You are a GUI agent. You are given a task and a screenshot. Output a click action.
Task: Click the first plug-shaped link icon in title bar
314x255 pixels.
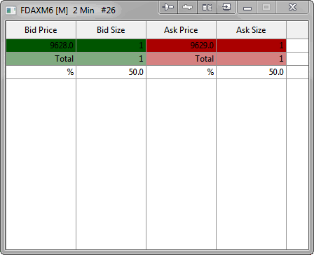pyautogui.click(x=168, y=7)
